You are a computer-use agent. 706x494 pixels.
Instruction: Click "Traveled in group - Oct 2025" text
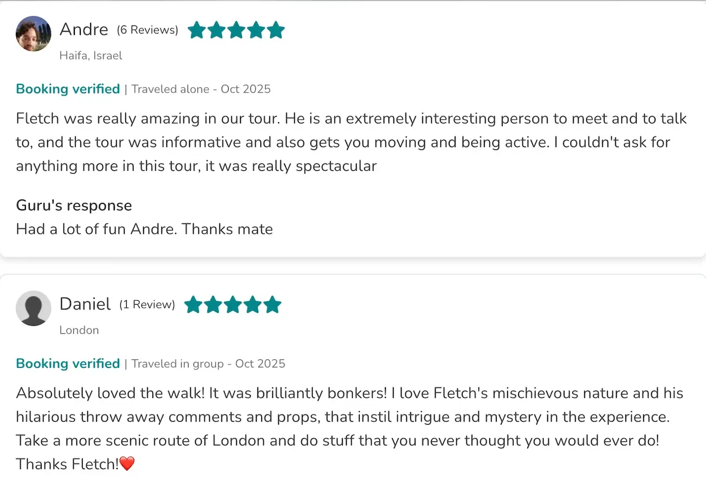[208, 364]
